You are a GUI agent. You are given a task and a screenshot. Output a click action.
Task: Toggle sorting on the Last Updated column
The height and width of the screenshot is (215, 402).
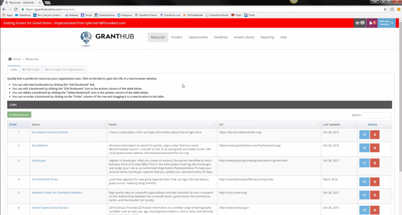pos(355,124)
